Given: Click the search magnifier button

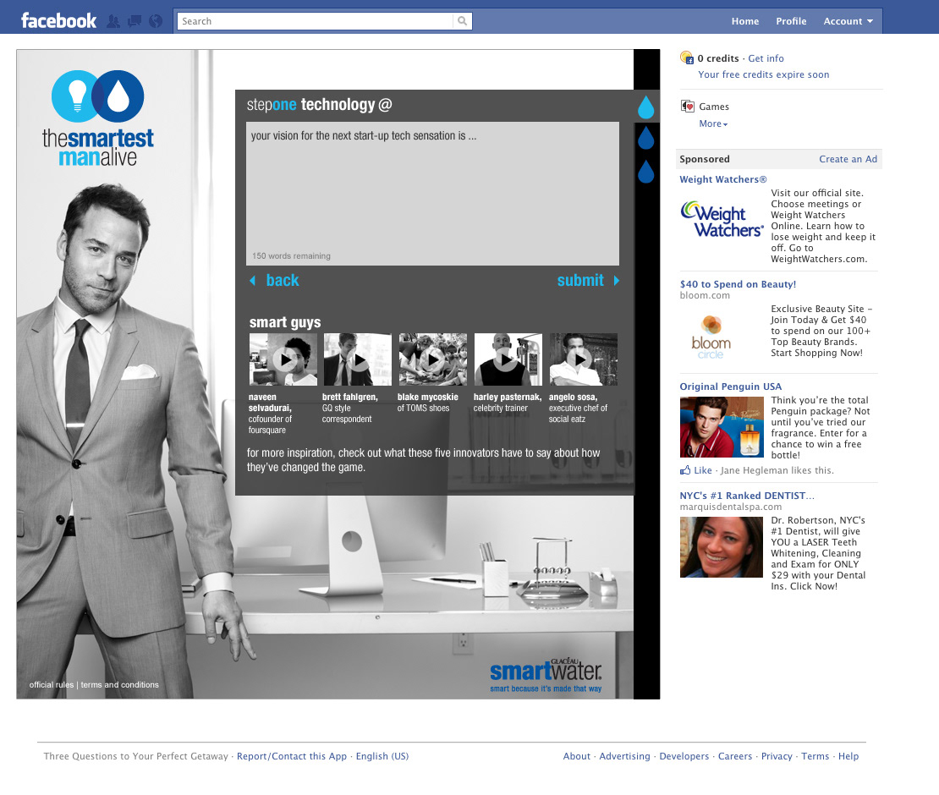Looking at the screenshot, I should point(462,21).
